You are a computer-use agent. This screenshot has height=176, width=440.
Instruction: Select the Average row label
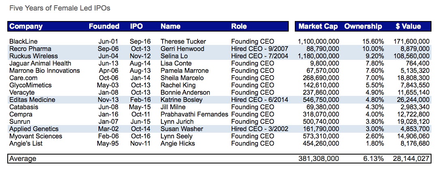[x=23, y=159]
